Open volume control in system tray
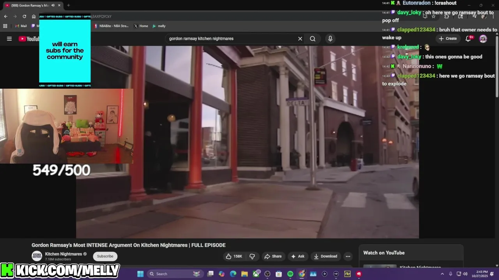This screenshot has height=280, width=499. (465, 274)
